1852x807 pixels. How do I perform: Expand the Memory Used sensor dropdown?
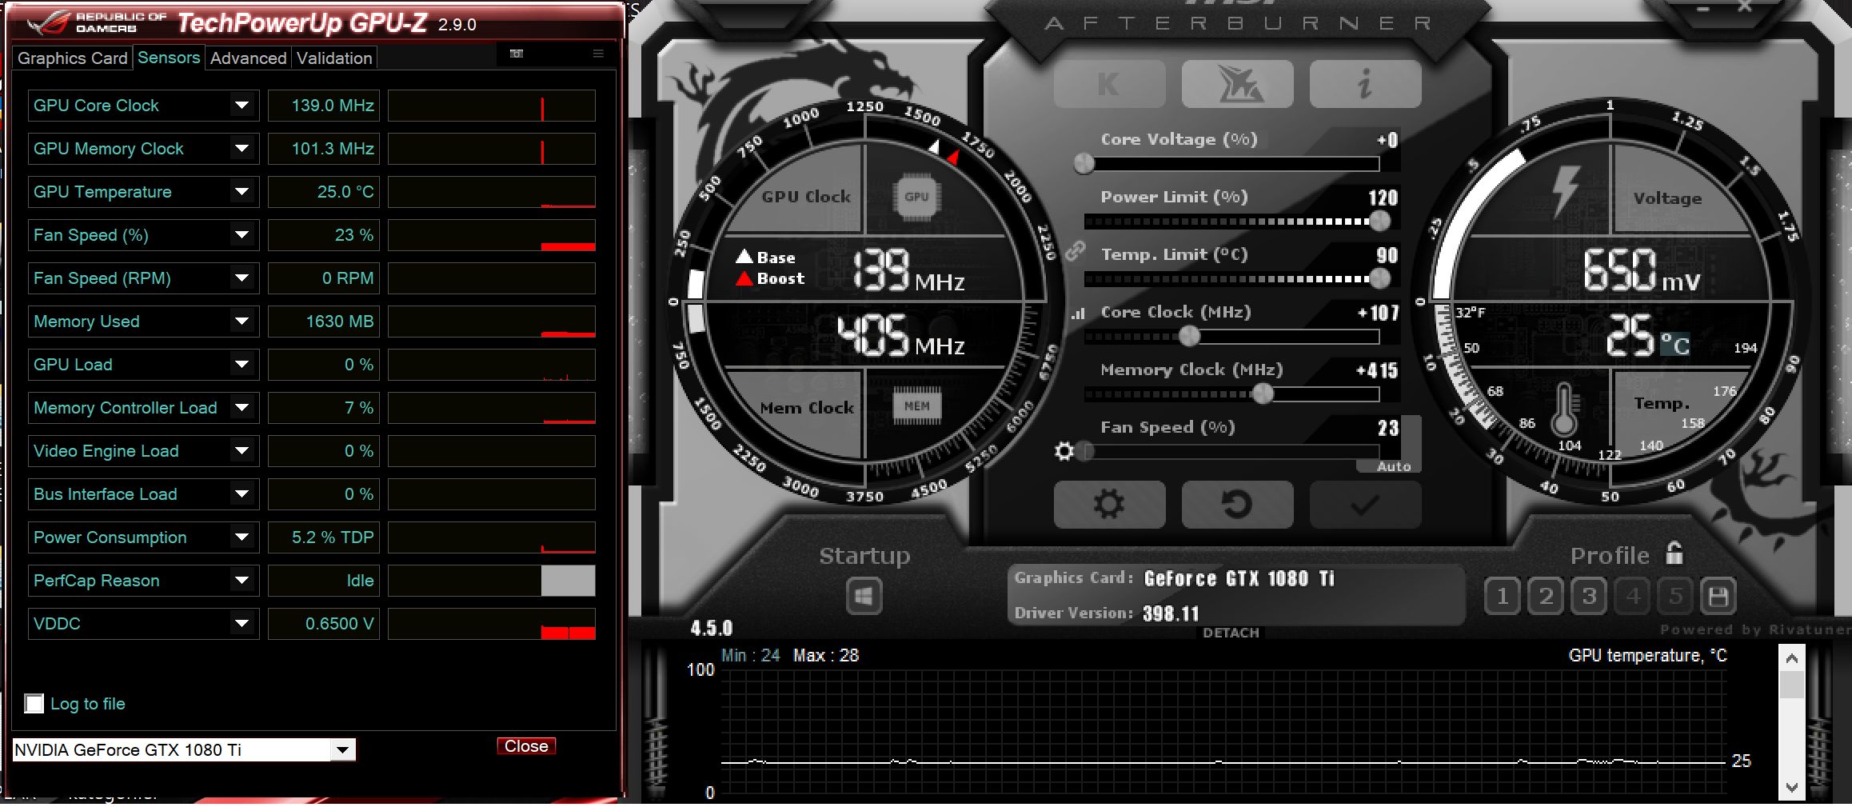(241, 322)
